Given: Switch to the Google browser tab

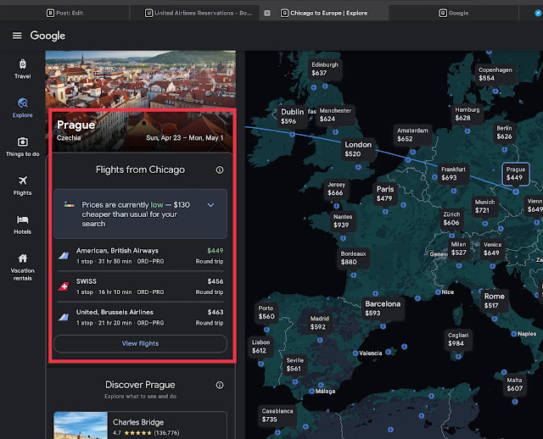Looking at the screenshot, I should click(x=454, y=14).
